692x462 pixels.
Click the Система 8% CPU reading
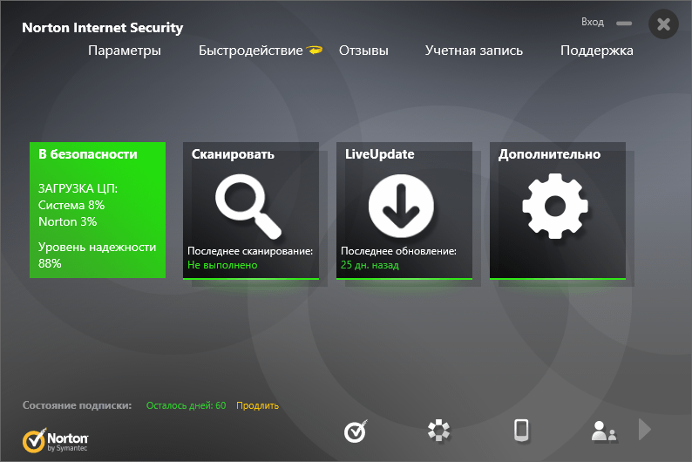click(71, 205)
